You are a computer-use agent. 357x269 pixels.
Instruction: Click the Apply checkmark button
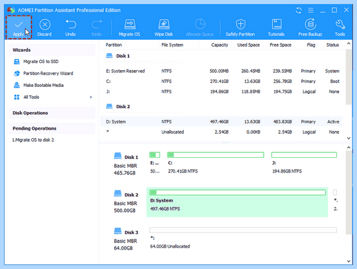18,27
